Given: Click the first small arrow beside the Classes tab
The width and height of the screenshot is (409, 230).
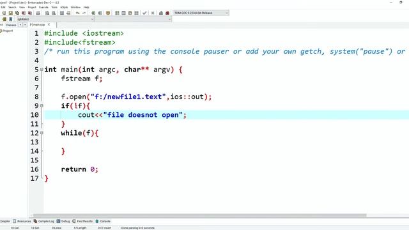Looking at the screenshot, I should [x=20, y=25].
